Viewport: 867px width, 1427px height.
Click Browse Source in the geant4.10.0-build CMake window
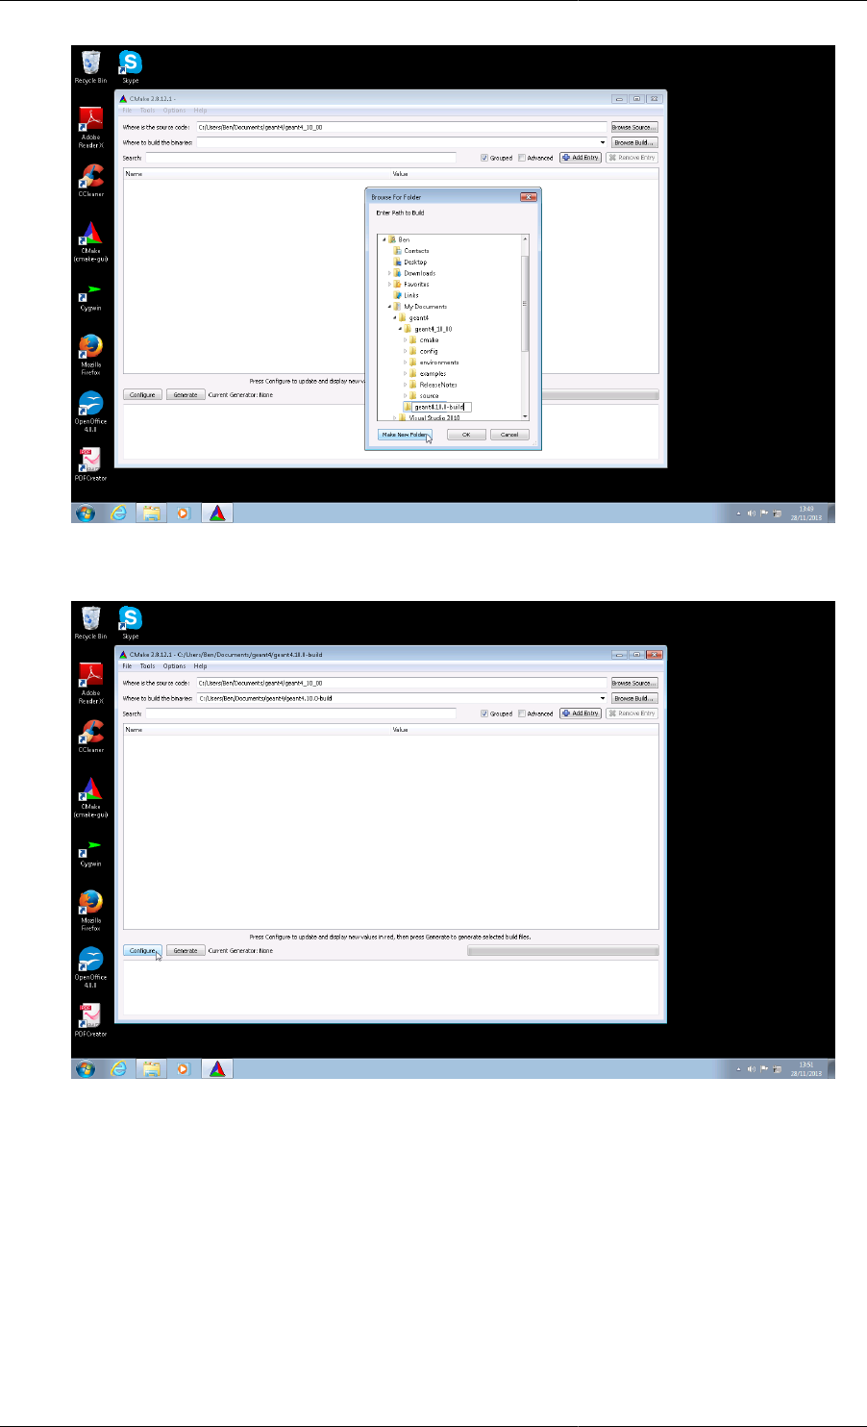pos(634,683)
